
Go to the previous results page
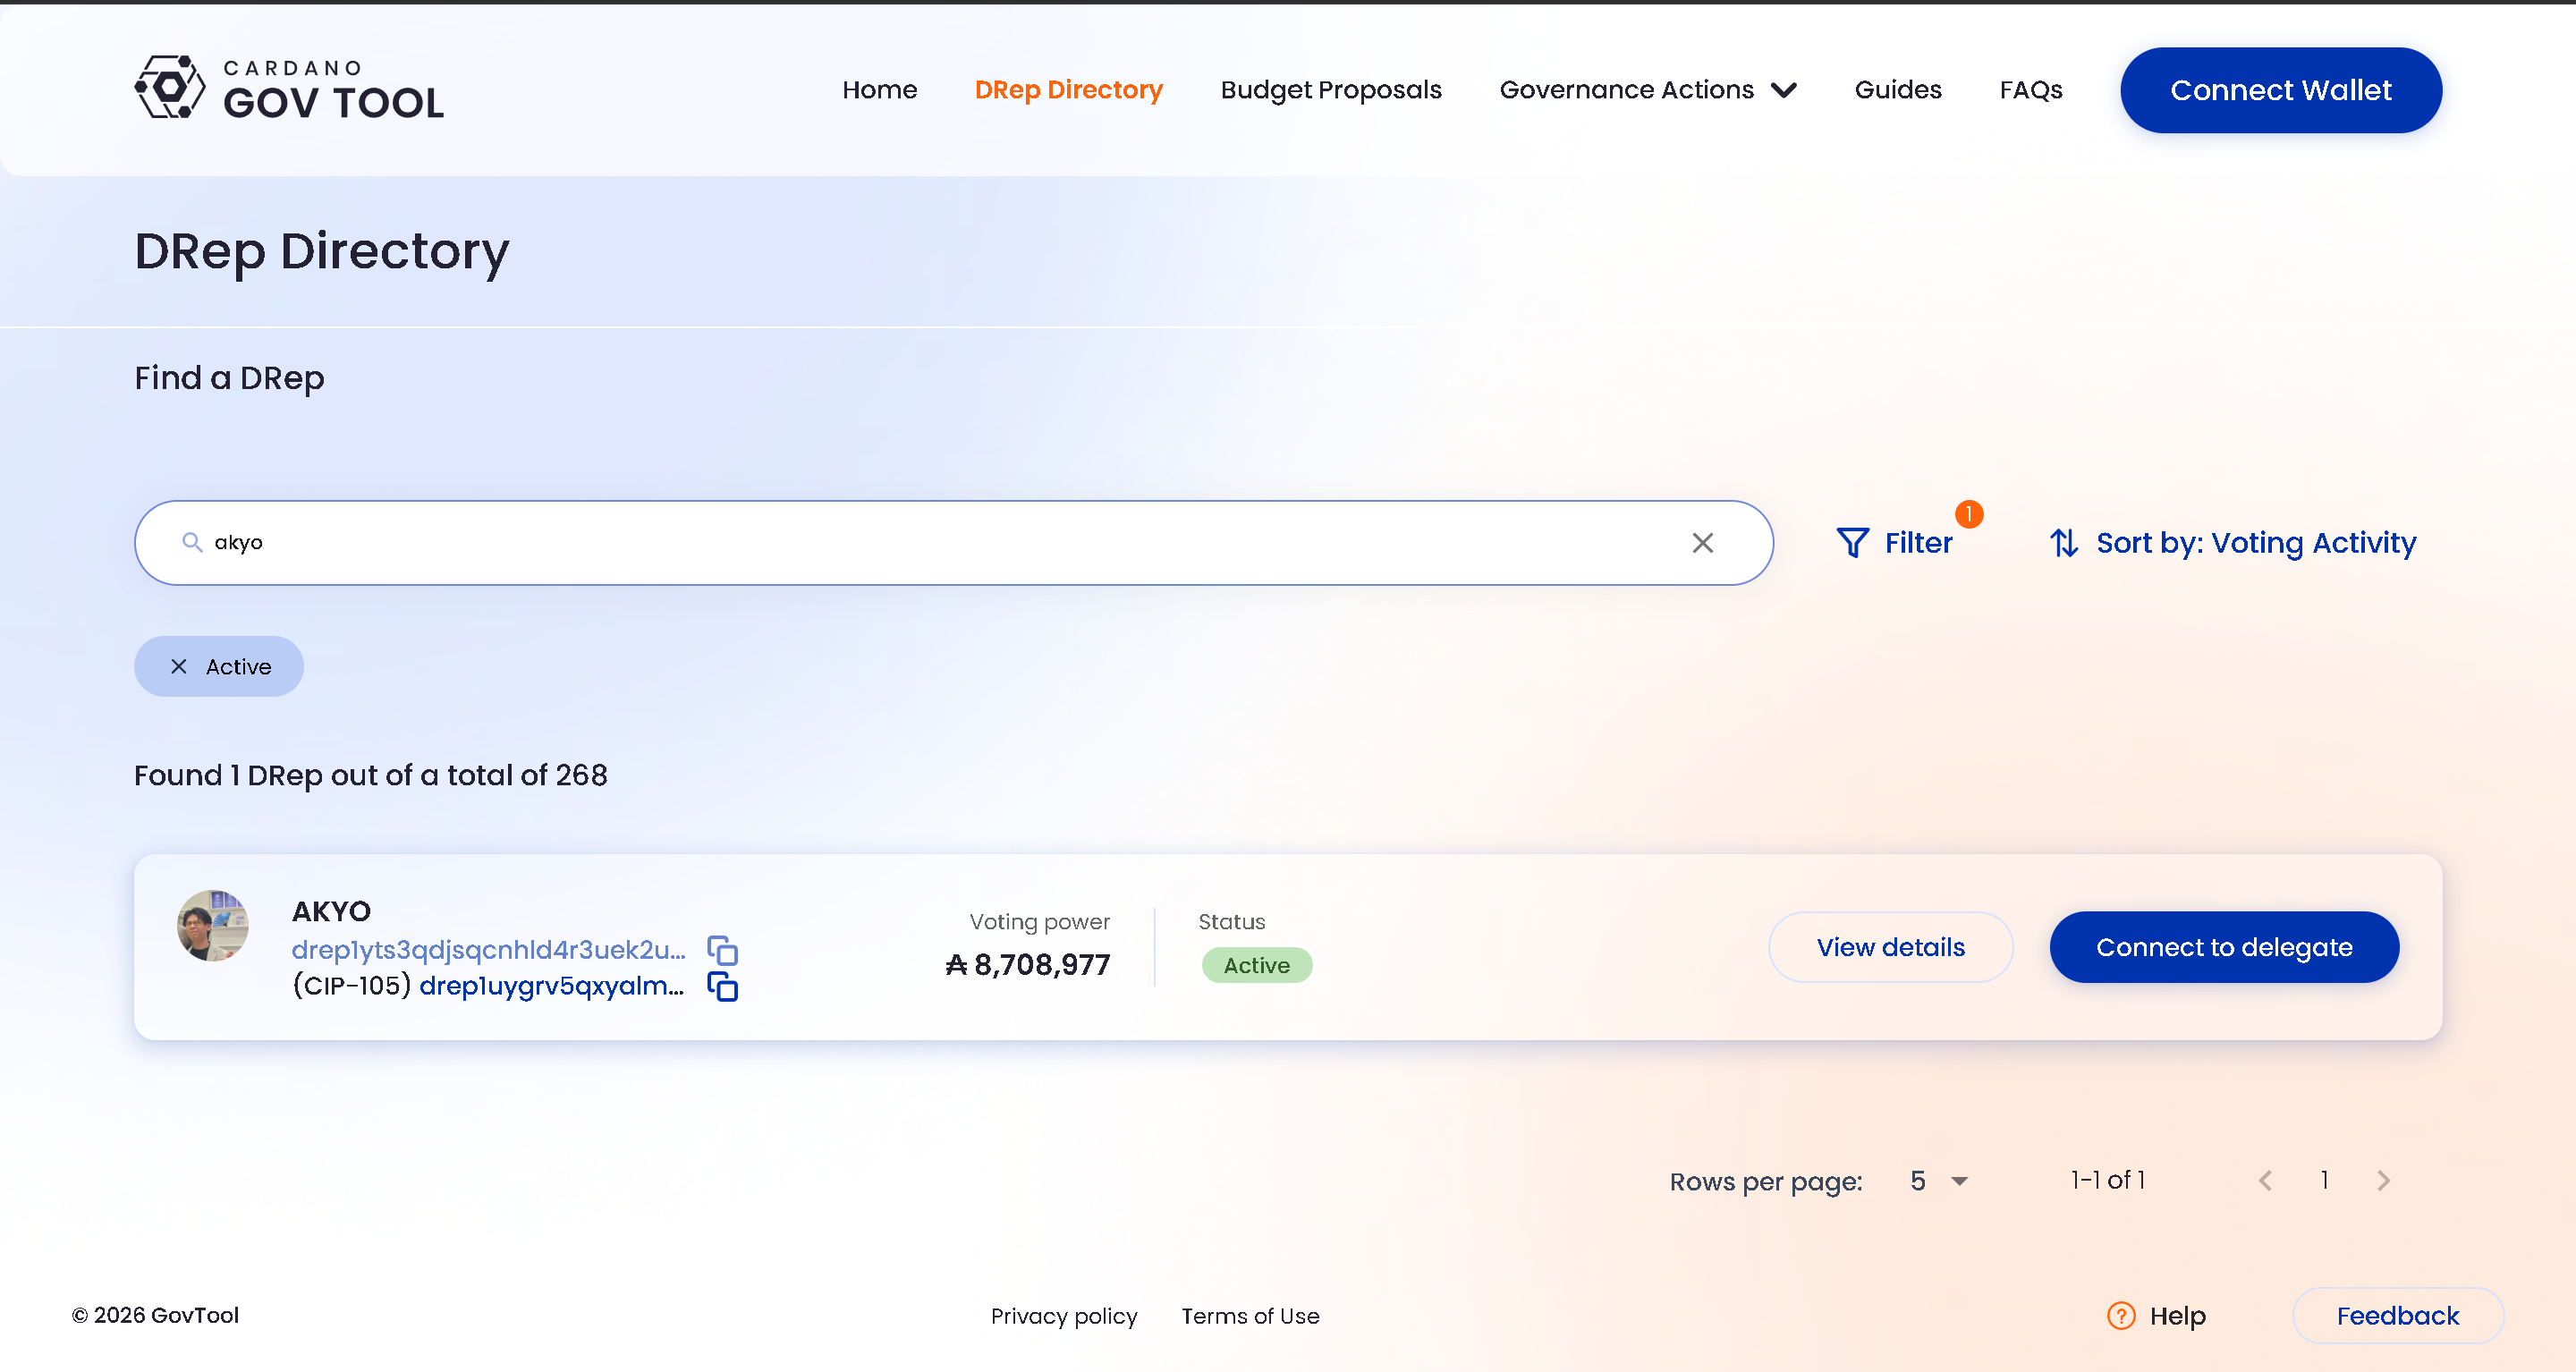(x=2265, y=1181)
